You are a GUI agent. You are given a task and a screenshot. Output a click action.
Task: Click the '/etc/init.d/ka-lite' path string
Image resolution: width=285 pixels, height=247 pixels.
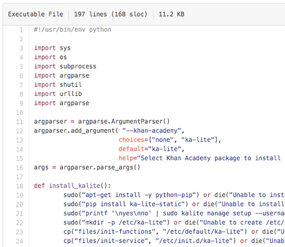point(194,241)
